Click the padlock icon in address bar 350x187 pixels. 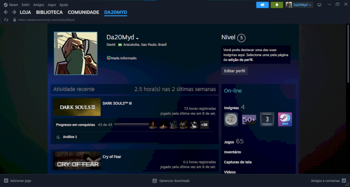pyautogui.click(x=15, y=20)
